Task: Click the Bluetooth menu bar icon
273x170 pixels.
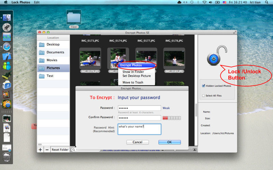Action: (198, 2)
